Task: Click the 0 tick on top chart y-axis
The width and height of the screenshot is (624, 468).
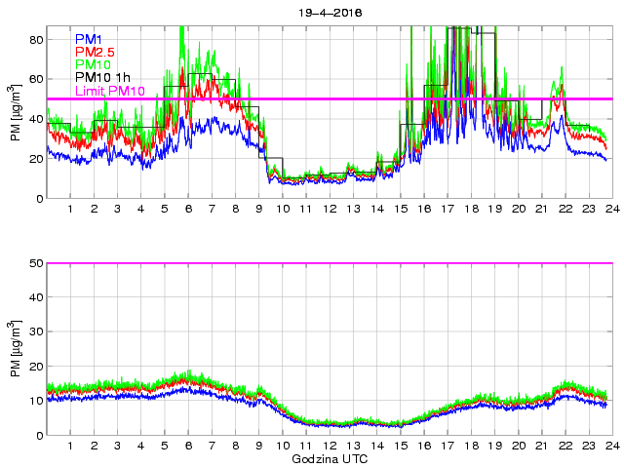Action: click(38, 199)
